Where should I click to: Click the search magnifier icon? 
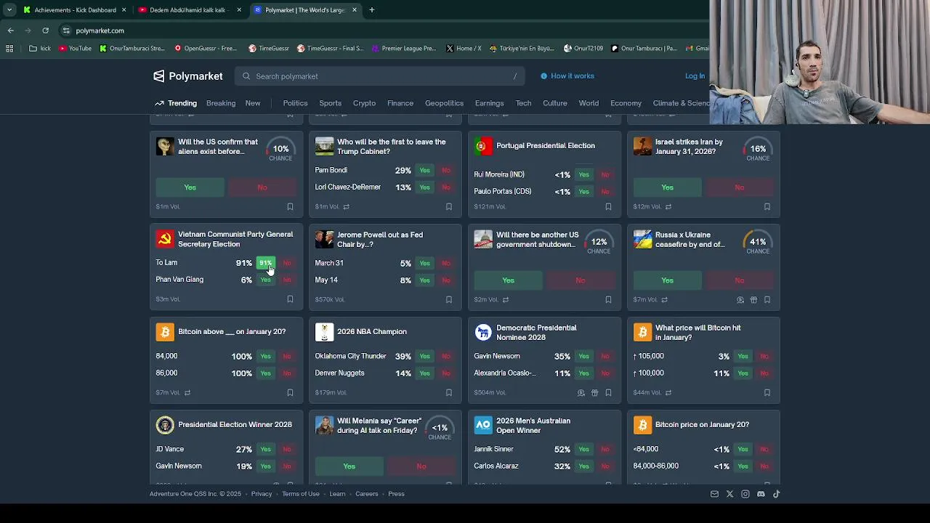[246, 76]
